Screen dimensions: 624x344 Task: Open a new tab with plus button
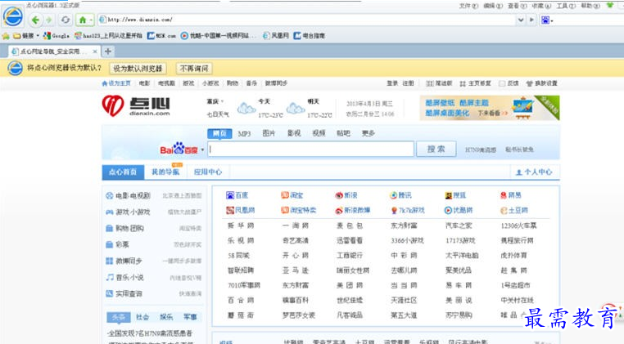coord(107,51)
